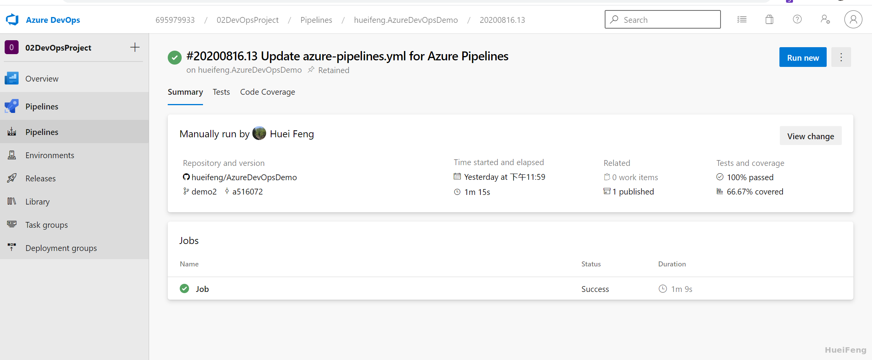The height and width of the screenshot is (360, 872).
Task: Click the 0 work items link
Action: (x=635, y=177)
